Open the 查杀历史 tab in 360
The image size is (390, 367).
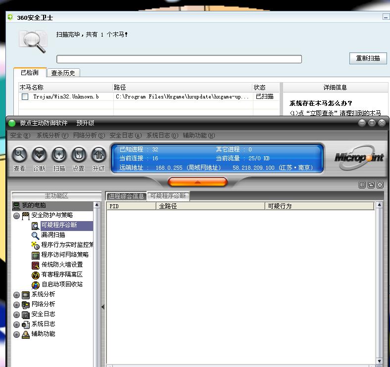click(63, 73)
